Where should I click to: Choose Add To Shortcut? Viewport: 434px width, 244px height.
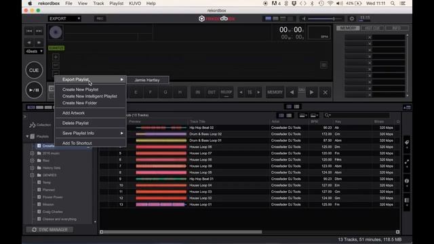[77, 143]
